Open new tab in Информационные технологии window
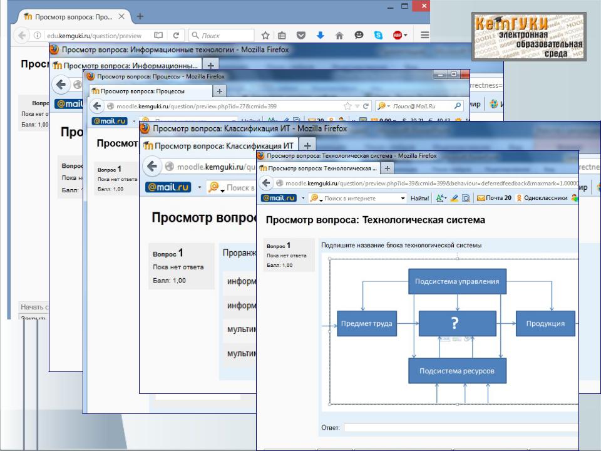This screenshot has height=451, width=601. click(210, 65)
